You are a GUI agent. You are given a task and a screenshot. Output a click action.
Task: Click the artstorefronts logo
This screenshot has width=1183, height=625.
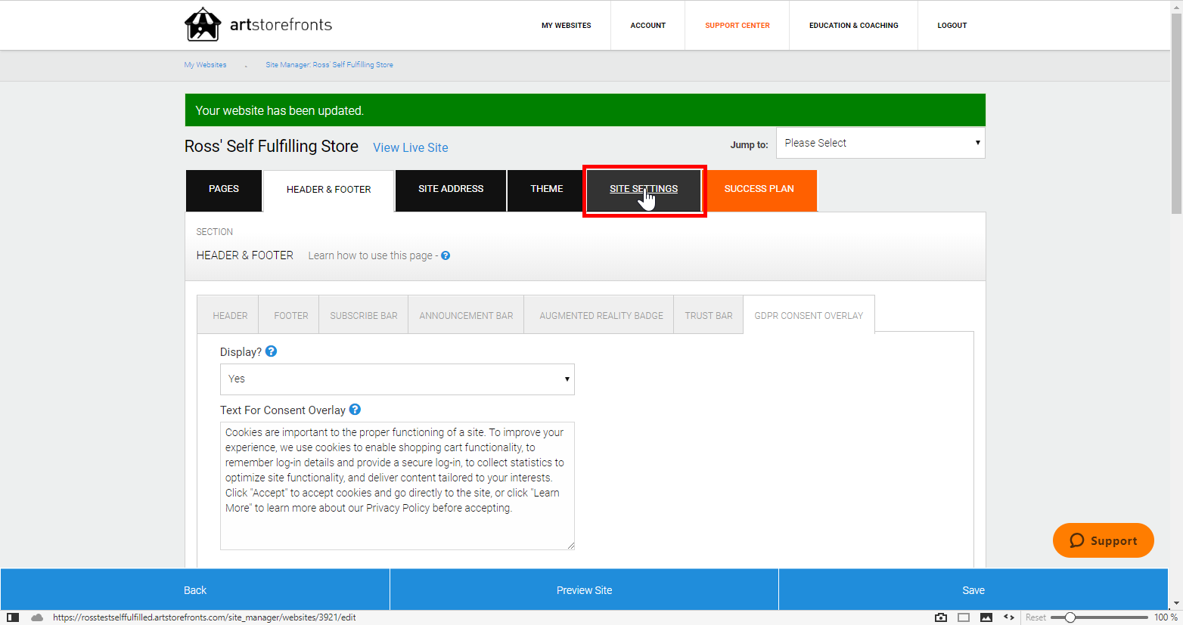[x=258, y=25]
